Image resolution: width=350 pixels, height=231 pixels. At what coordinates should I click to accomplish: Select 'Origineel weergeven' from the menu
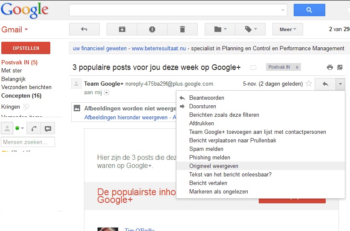[x=214, y=166]
